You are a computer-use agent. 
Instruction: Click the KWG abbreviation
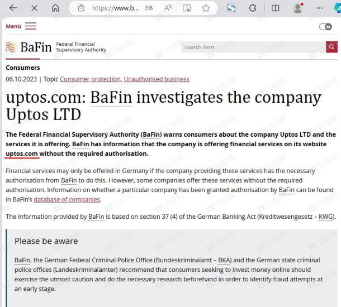(325, 217)
